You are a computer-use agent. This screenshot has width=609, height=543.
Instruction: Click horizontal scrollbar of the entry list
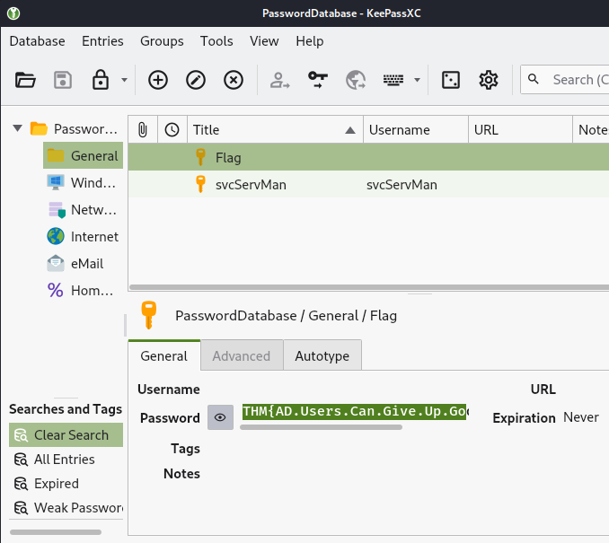(x=369, y=287)
